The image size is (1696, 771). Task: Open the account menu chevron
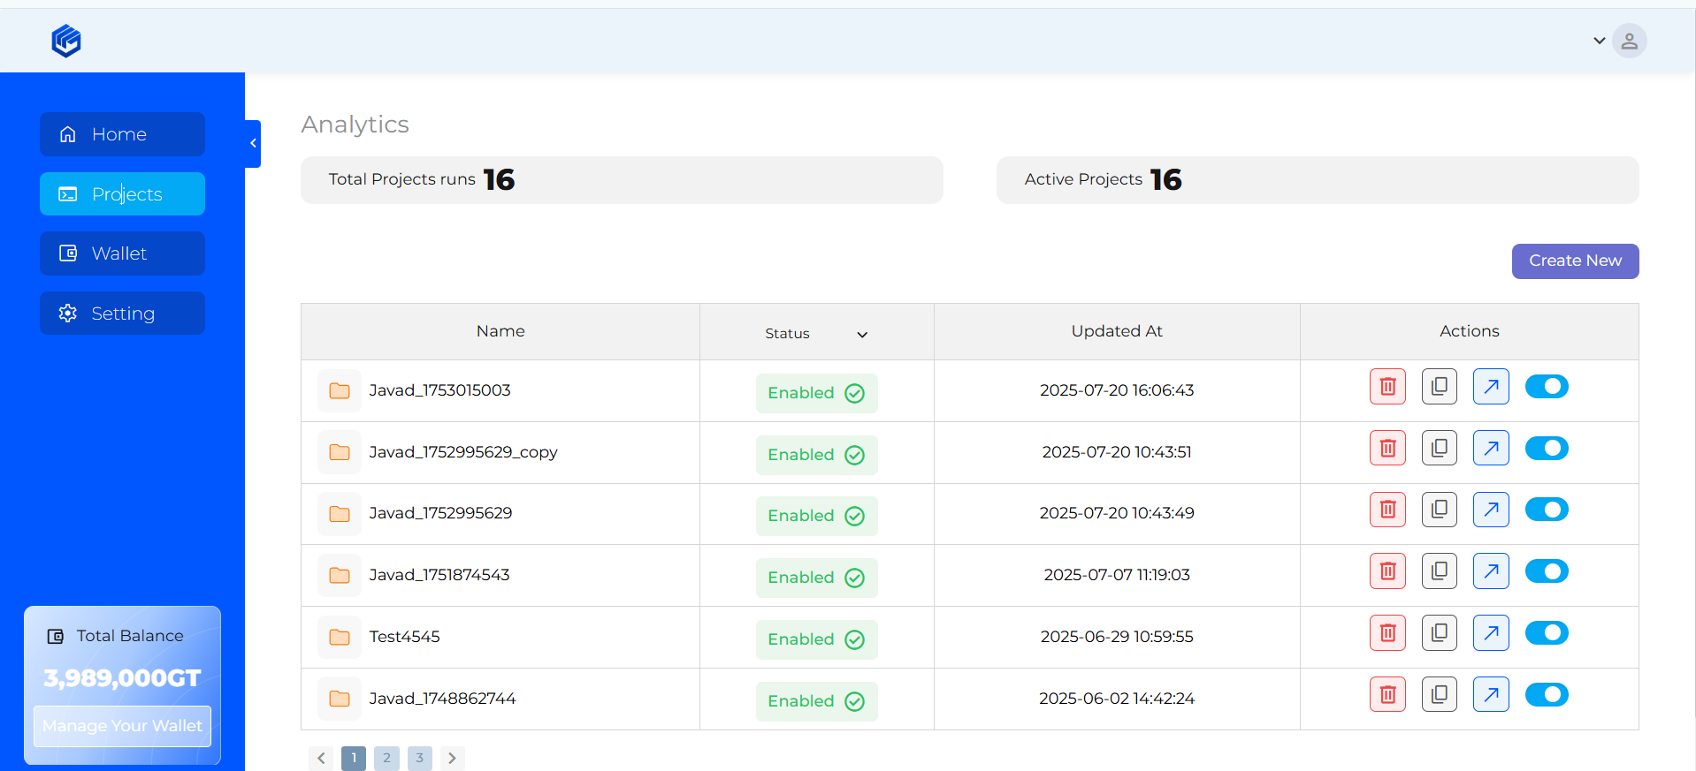[1599, 41]
